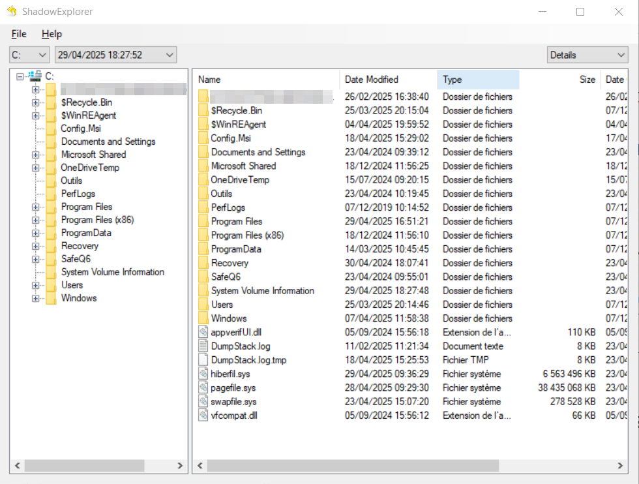Click the Program Files (x86) folder icon in list
This screenshot has height=484, width=639.
click(203, 235)
